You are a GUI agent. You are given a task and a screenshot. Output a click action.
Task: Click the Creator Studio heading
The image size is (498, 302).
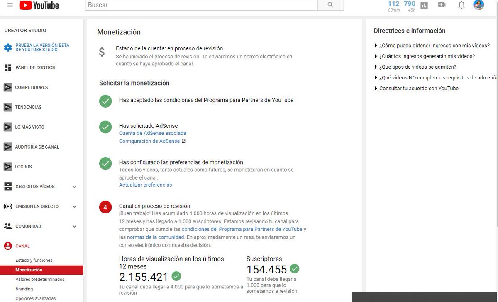(x=25, y=31)
